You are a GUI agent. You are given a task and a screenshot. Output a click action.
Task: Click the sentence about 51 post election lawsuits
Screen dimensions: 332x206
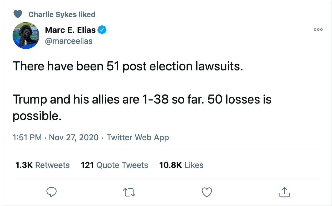(x=128, y=66)
